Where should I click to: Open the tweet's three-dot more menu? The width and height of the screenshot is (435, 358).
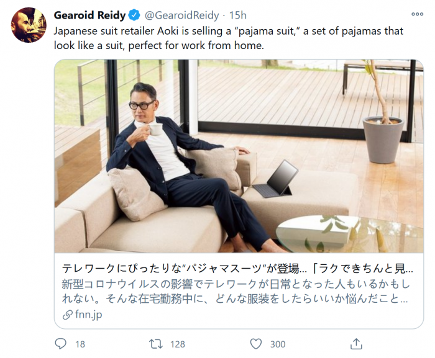click(417, 15)
